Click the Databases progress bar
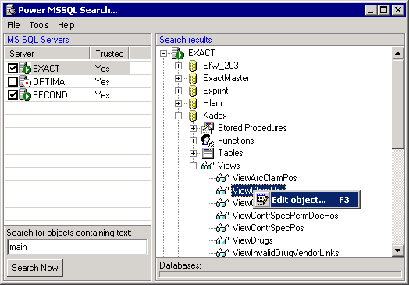The height and width of the screenshot is (285, 409). coord(280,274)
